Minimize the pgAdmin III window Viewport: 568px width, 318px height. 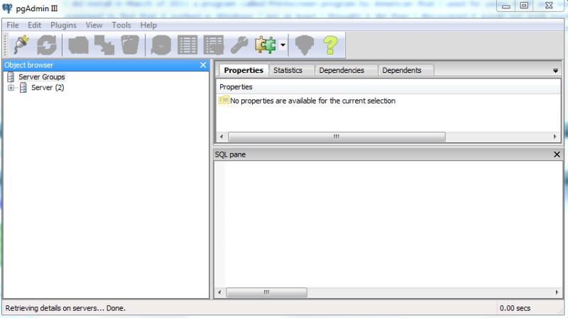tap(506, 6)
